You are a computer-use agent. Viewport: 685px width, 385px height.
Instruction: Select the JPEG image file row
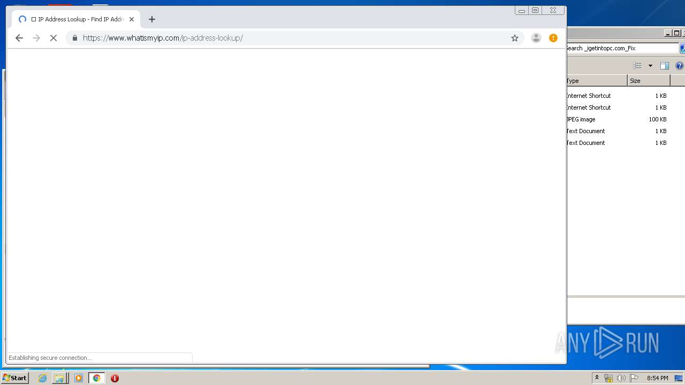(618, 119)
